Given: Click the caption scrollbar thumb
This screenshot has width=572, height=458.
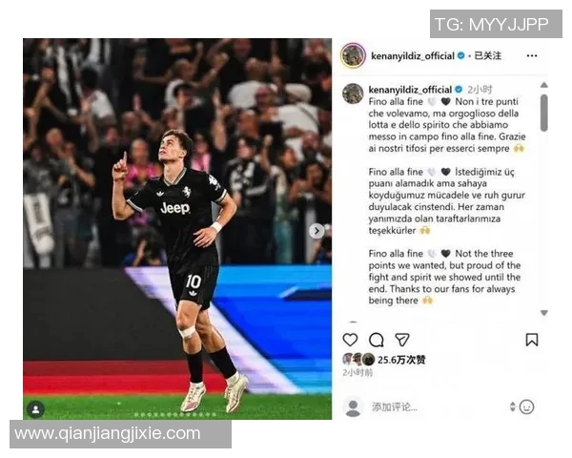Looking at the screenshot, I should point(544,113).
